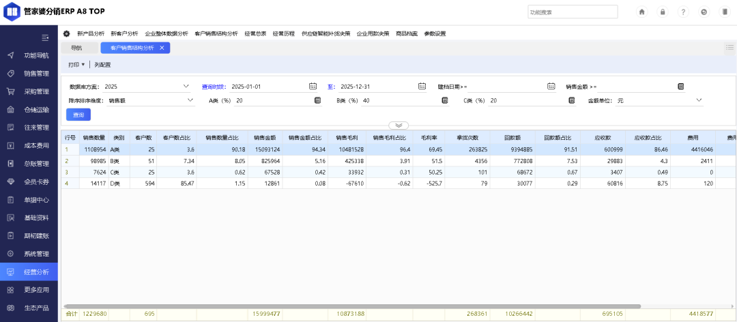The width and height of the screenshot is (737, 322).
Task: Open 单据中心 in the sidebar
Action: coord(29,200)
